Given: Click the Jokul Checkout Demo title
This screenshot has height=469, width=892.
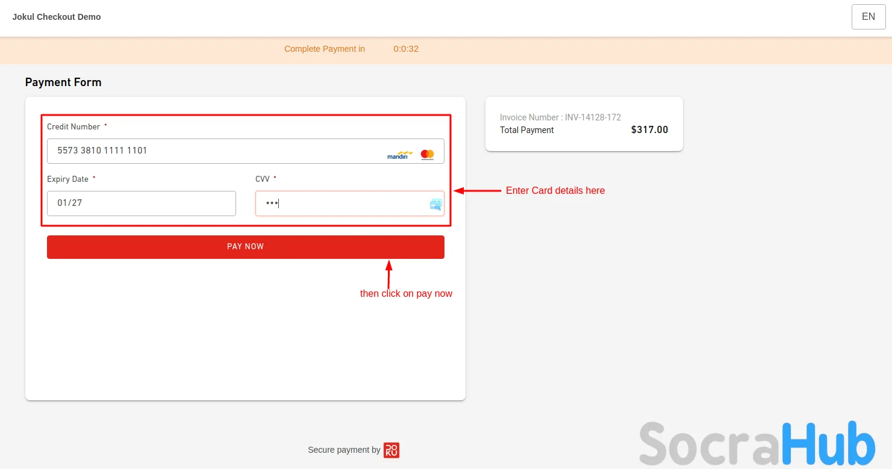Looking at the screenshot, I should coord(57,17).
